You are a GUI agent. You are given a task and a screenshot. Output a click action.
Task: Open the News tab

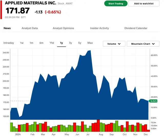click(x=7, y=28)
